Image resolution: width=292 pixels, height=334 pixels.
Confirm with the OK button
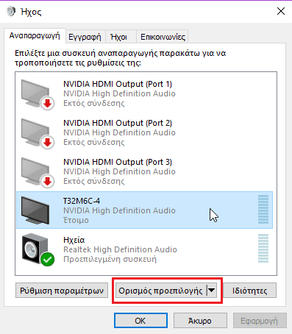click(x=140, y=321)
